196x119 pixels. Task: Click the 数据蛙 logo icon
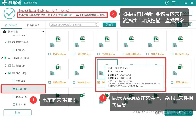click(4, 3)
